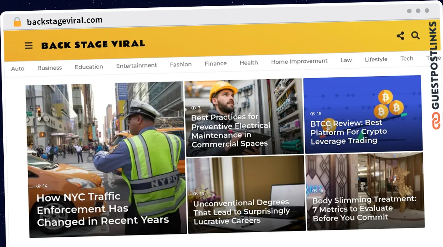Open the Finance section
Viewport: 443px width, 247px height.
pyautogui.click(x=216, y=63)
